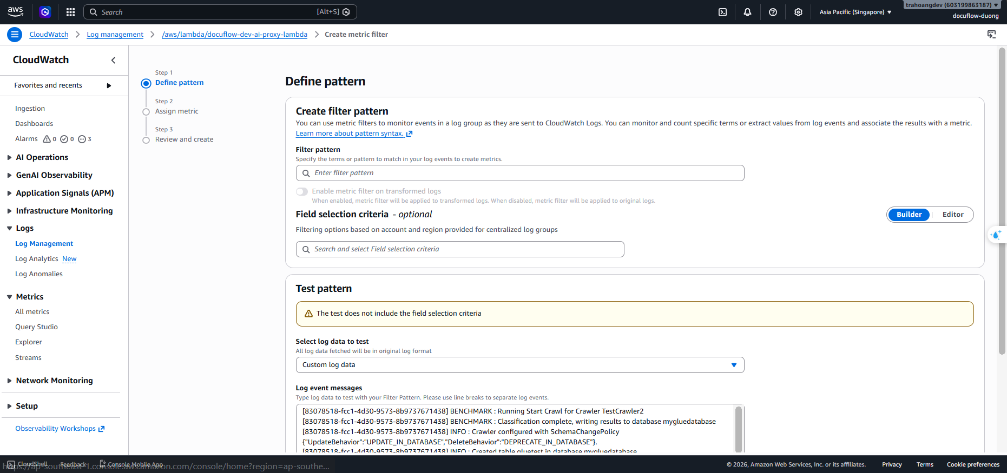
Task: Expand the Infrastructure Monitoring section
Action: [10, 211]
